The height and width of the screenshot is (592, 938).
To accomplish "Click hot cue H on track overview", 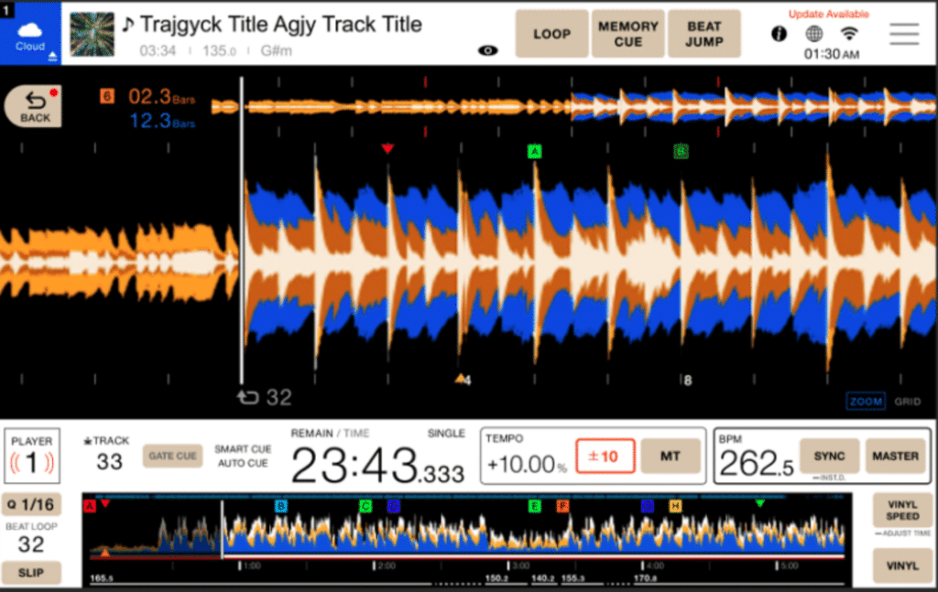I will [x=675, y=506].
